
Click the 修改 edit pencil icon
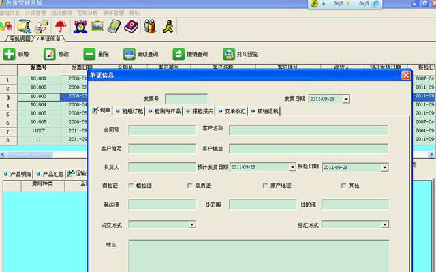[x=50, y=54]
